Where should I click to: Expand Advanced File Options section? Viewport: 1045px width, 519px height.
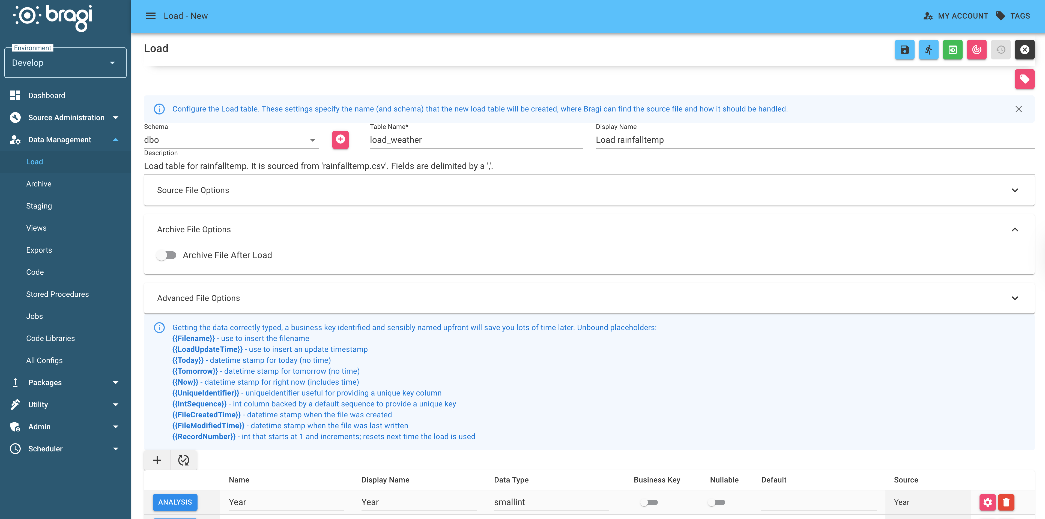[589, 298]
